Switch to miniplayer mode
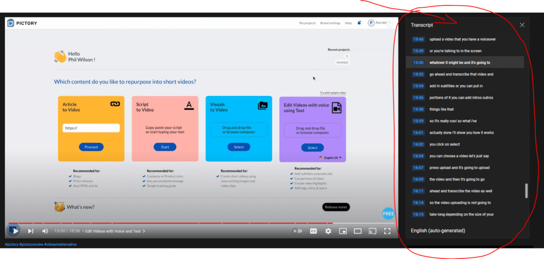544x259 pixels. pos(343,231)
